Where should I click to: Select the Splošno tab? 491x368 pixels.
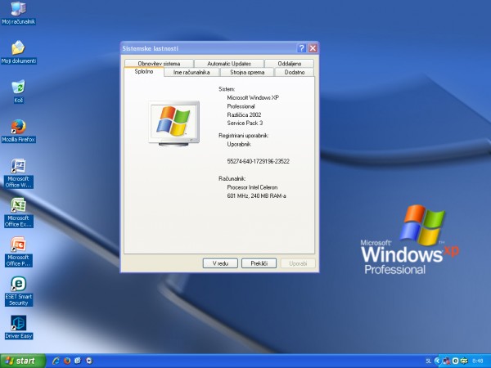[144, 72]
